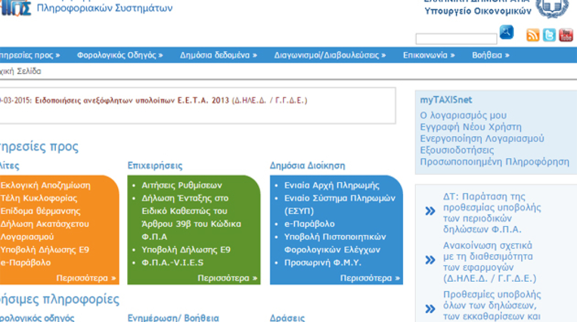The width and height of the screenshot is (577, 322).
Task: Expand the Επικοινωνία menu
Action: click(429, 55)
